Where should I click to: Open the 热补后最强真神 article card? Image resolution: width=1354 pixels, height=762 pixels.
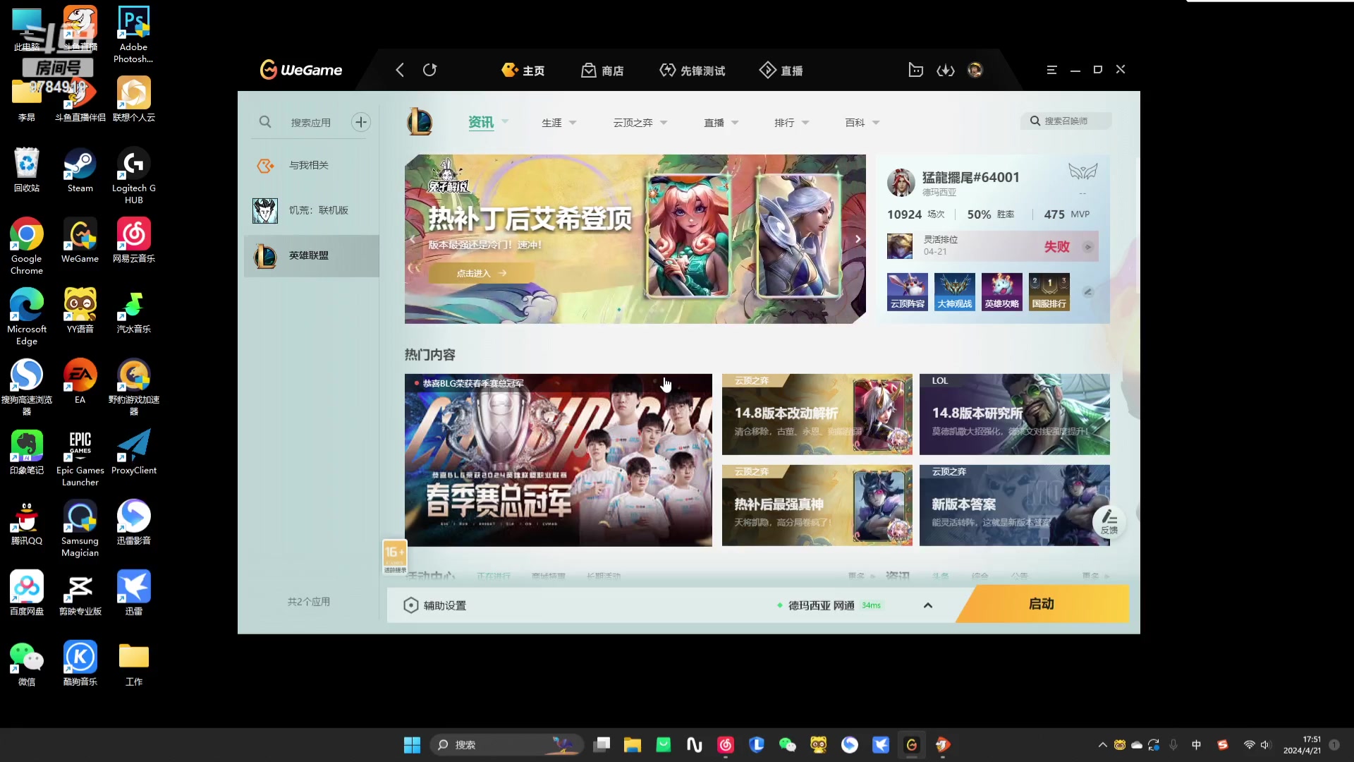click(817, 504)
